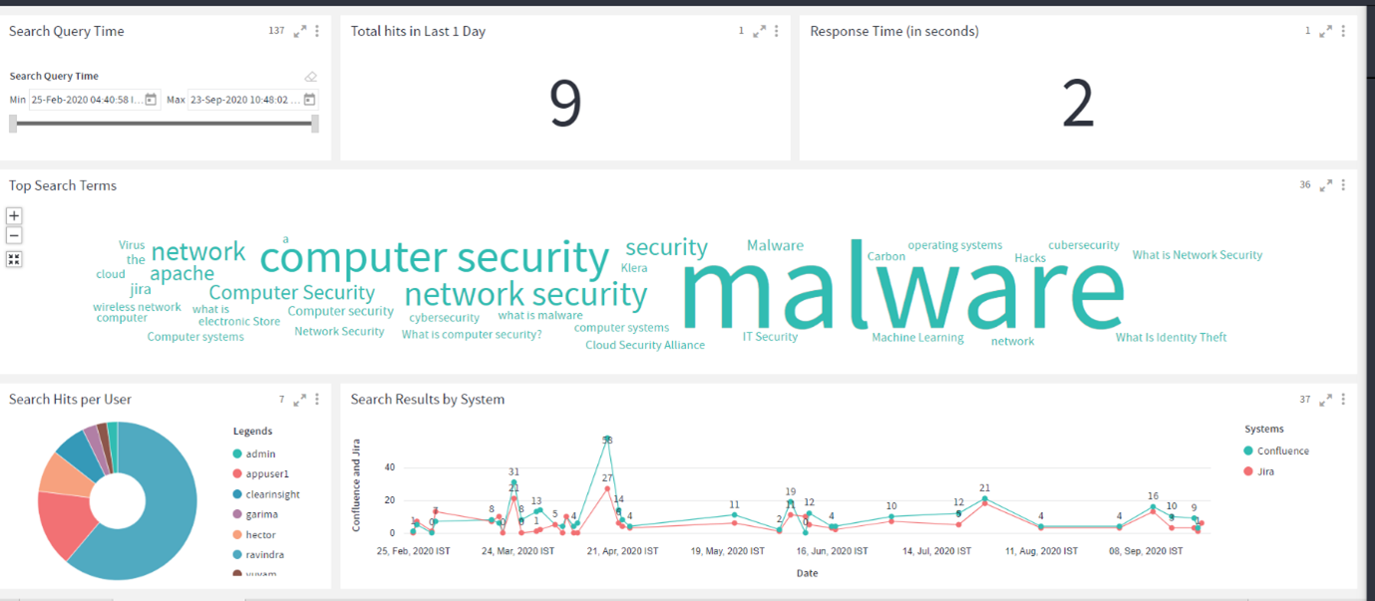Open options menu of Search Results by System
The image size is (1375, 601).
1344,400
